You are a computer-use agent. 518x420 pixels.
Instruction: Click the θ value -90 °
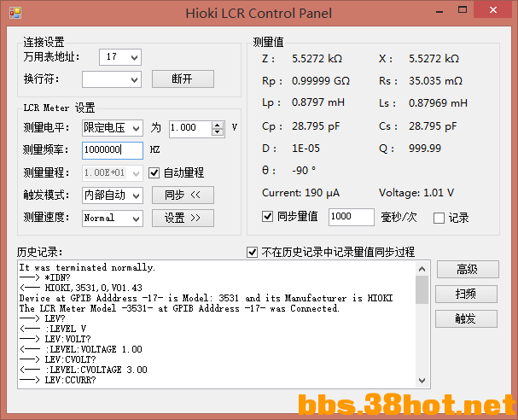304,171
